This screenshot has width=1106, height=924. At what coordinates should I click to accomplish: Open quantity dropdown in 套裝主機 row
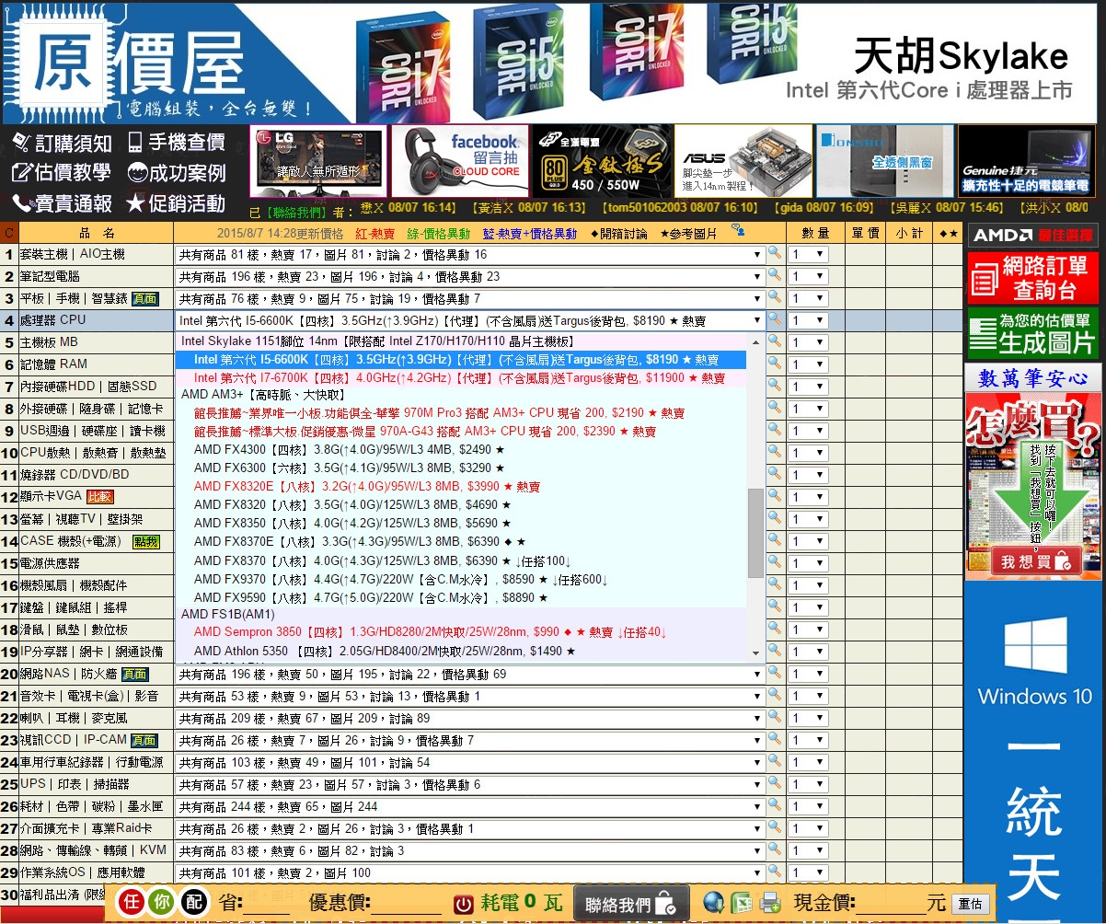[x=808, y=254]
